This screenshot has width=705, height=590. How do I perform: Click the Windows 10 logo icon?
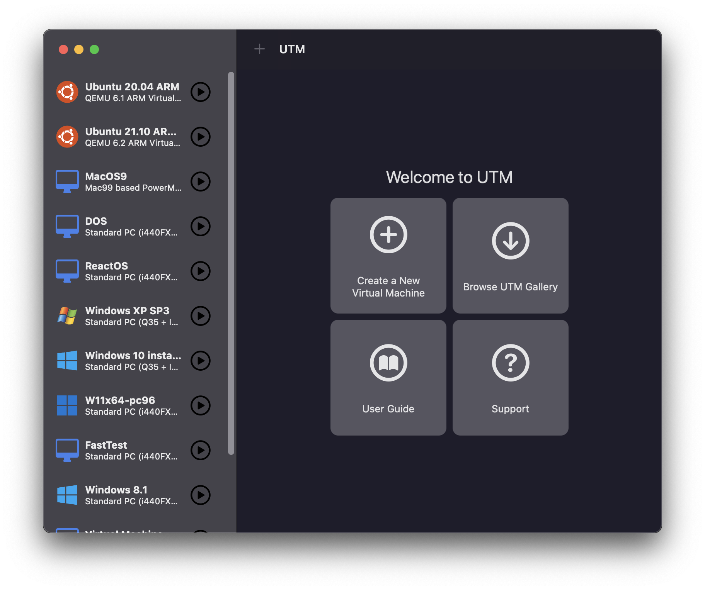(x=67, y=361)
